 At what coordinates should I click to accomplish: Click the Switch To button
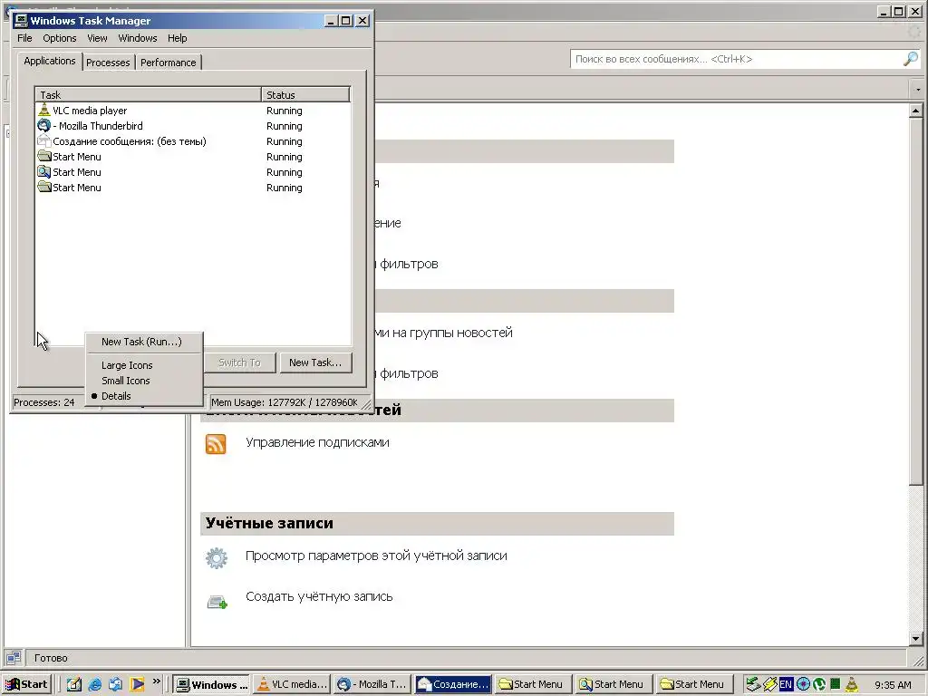click(239, 362)
